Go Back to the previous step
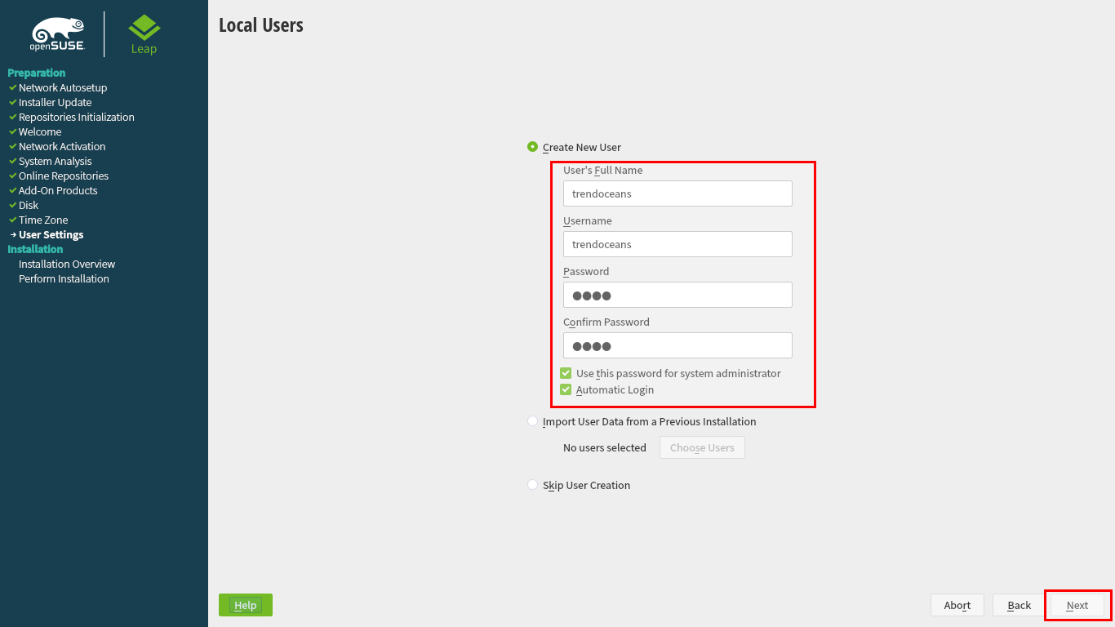 pos(1019,605)
